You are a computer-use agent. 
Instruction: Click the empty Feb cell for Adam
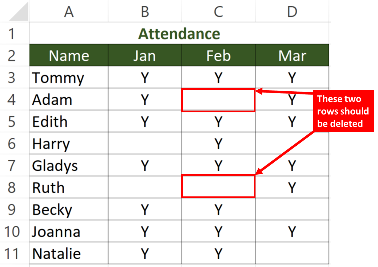coord(218,100)
